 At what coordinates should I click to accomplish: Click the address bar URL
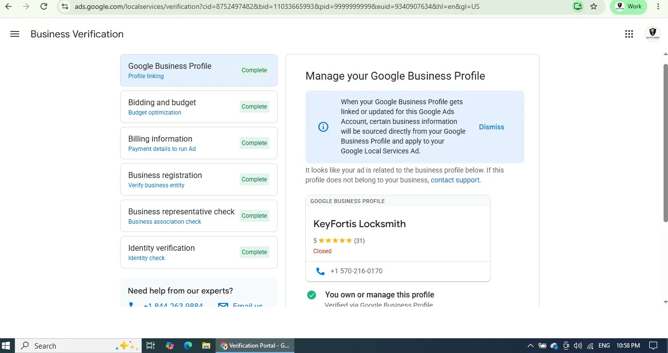tap(277, 6)
